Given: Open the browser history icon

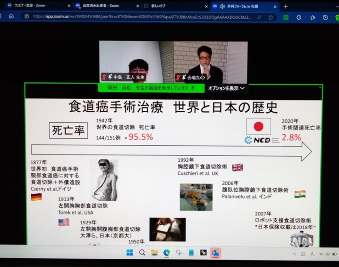Looking at the screenshot, I should tap(325, 17).
